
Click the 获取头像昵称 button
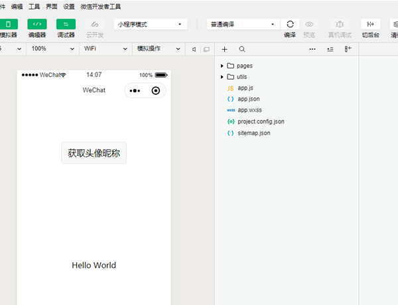point(94,152)
